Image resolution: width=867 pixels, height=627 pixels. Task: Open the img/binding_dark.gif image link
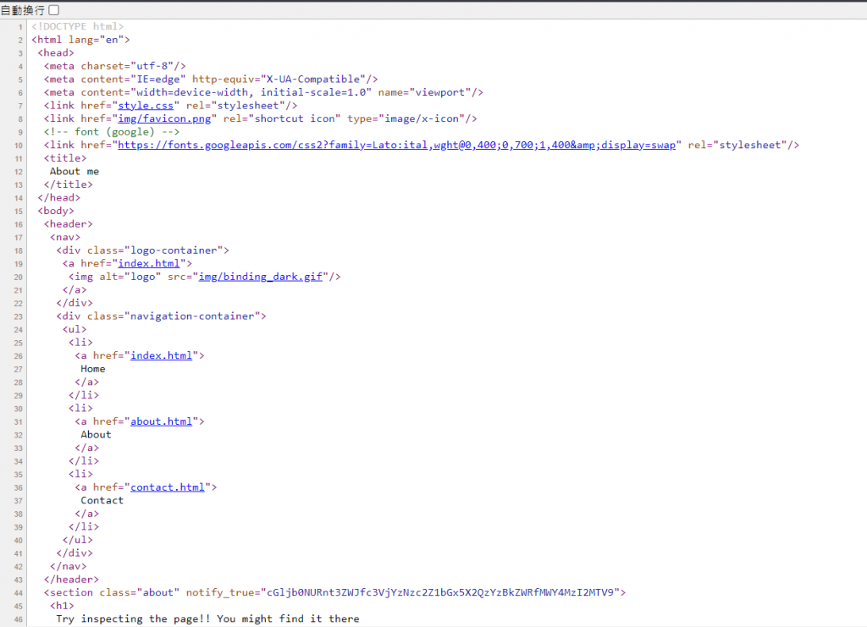(x=261, y=277)
